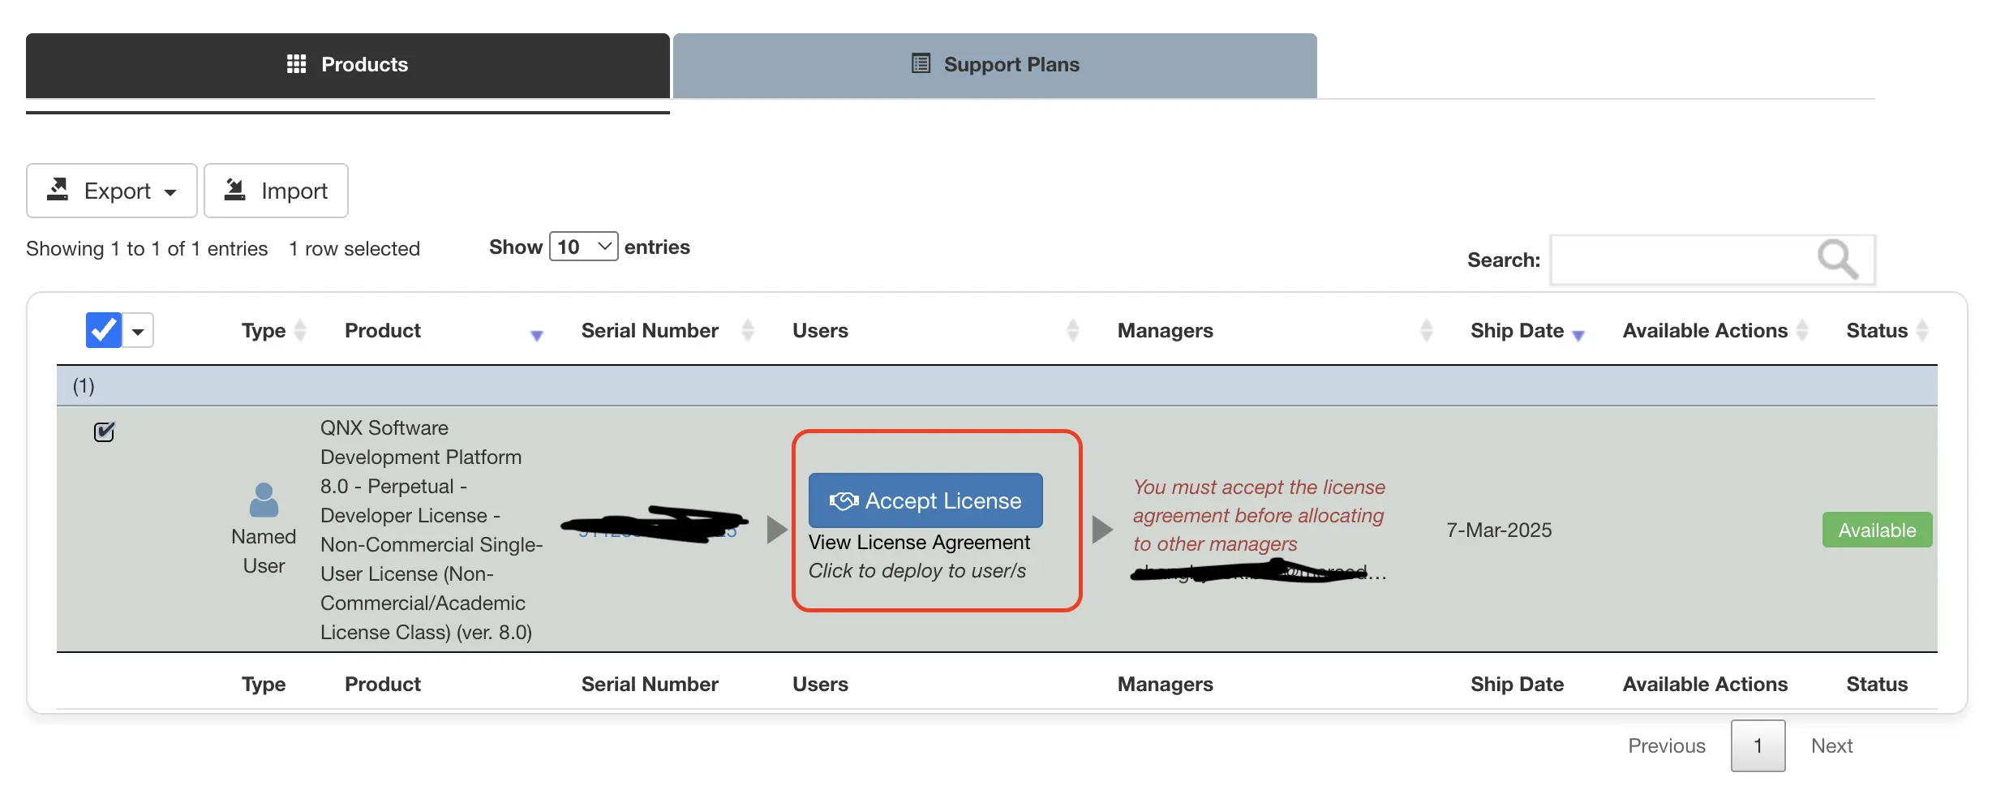
Task: Click the Import button
Action: coord(276,191)
